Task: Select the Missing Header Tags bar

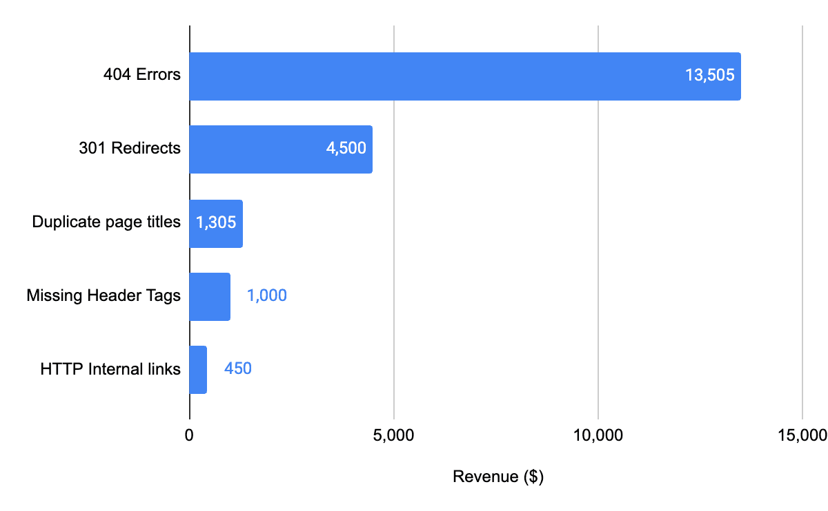Action: (208, 295)
